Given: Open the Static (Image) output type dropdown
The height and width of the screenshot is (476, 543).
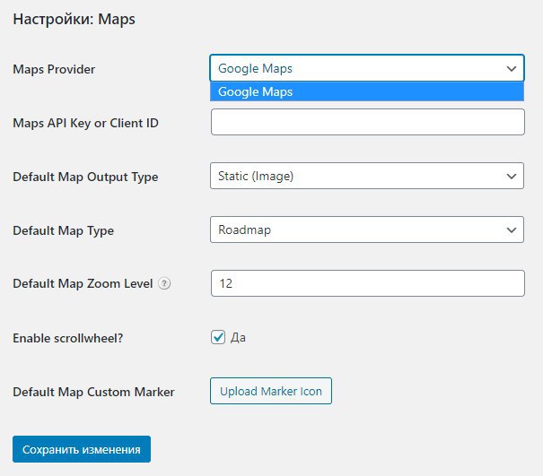Looking at the screenshot, I should [x=367, y=176].
